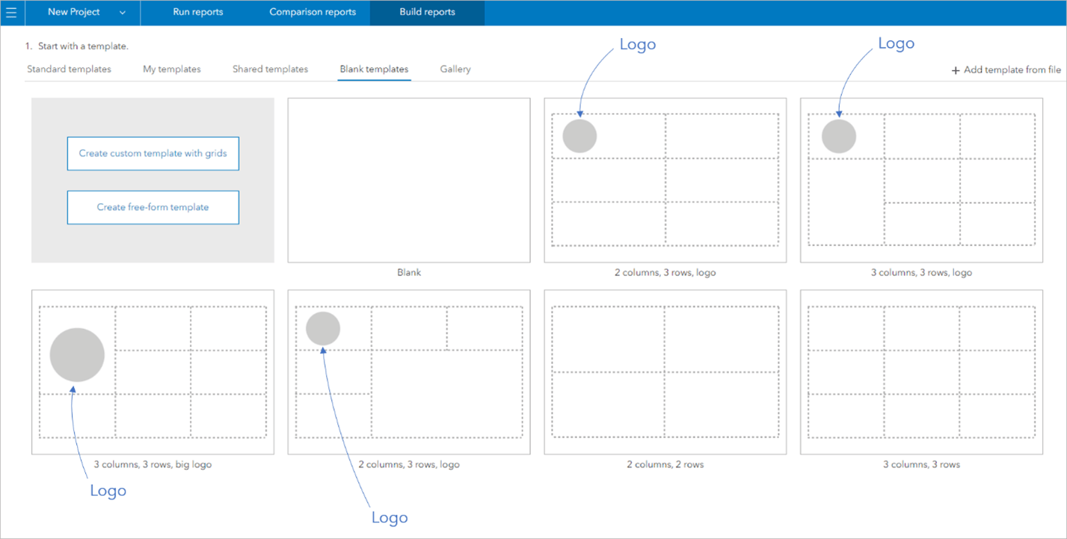Click Create free-form template
Viewport: 1067px width, 539px height.
[153, 207]
